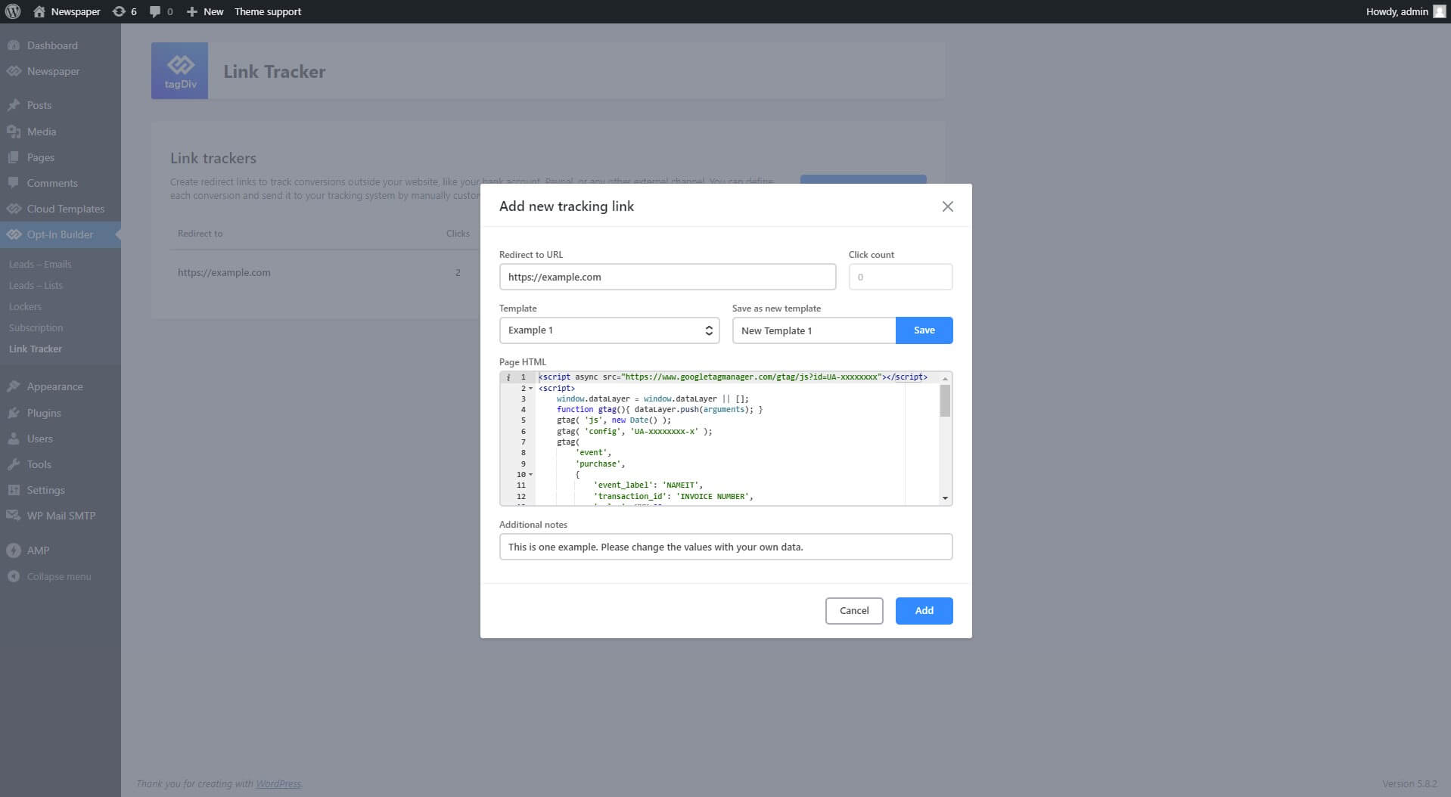Click the info marker on code line 1
Screen dimensions: 1451x797
pos(508,377)
